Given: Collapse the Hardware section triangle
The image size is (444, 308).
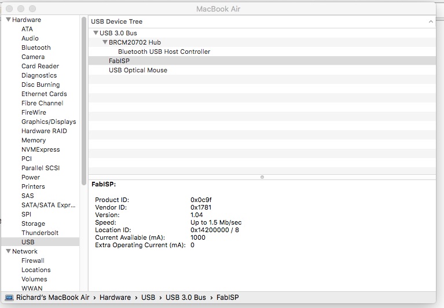Looking at the screenshot, I should (9, 20).
